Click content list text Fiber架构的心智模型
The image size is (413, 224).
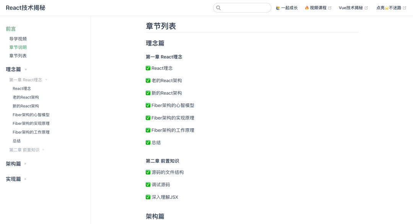[x=173, y=105]
